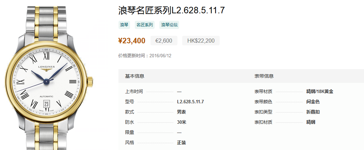Open the 浪琴论坛 forum tag
Screen dimensions: 364x150
click(169, 25)
